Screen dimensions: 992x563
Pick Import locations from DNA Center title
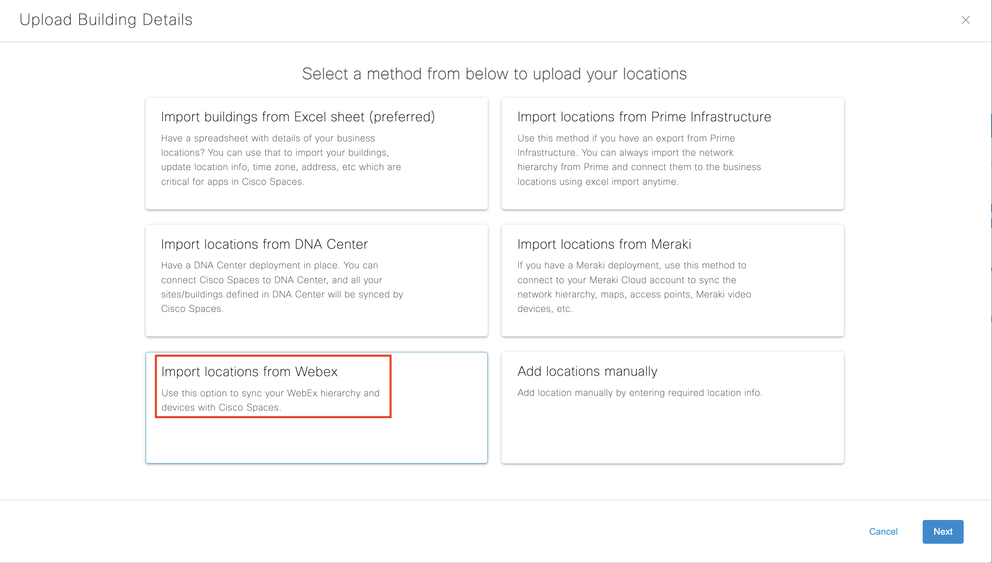click(x=264, y=244)
